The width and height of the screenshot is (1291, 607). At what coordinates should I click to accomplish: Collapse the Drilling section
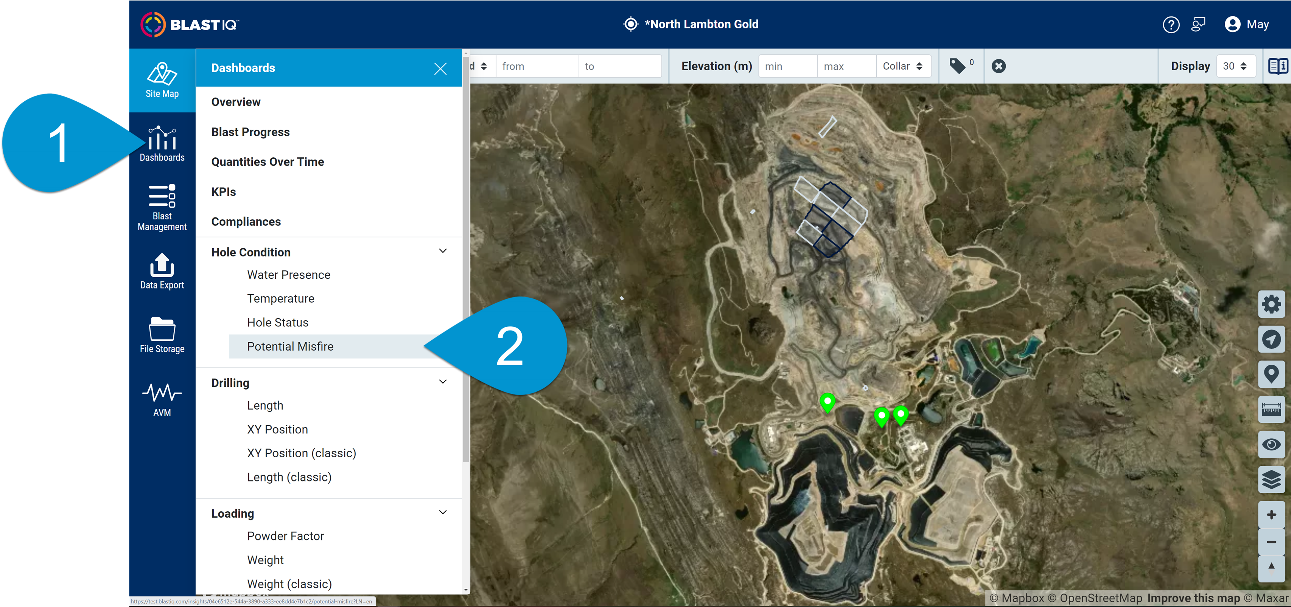tap(443, 382)
